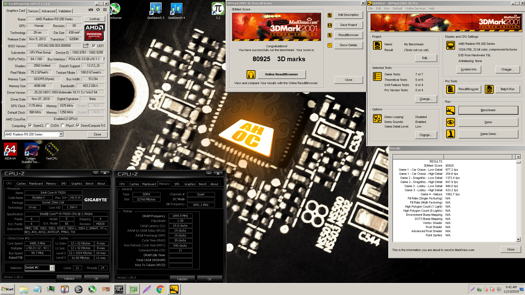
Task: Click the Game Demo joystick icon
Action: [x=451, y=134]
